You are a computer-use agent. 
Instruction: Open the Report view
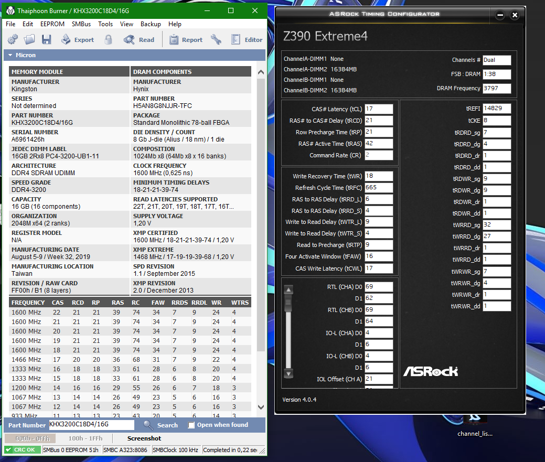tap(186, 40)
